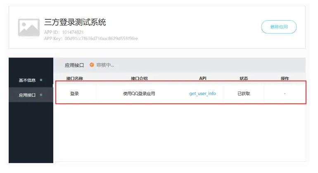The image size is (318, 173).
Task: Click the 删除应用 button
Action: click(x=279, y=27)
